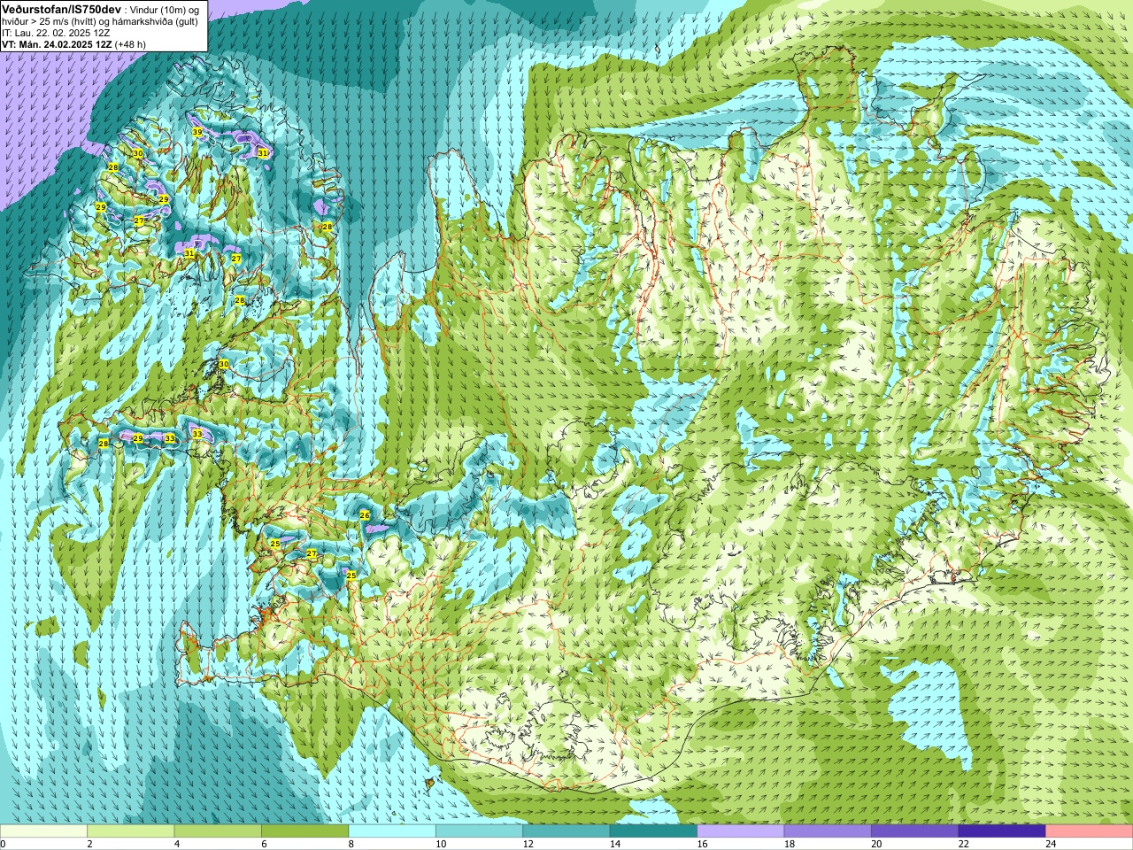
Task: Click the legend scale number 22
Action: point(964,844)
